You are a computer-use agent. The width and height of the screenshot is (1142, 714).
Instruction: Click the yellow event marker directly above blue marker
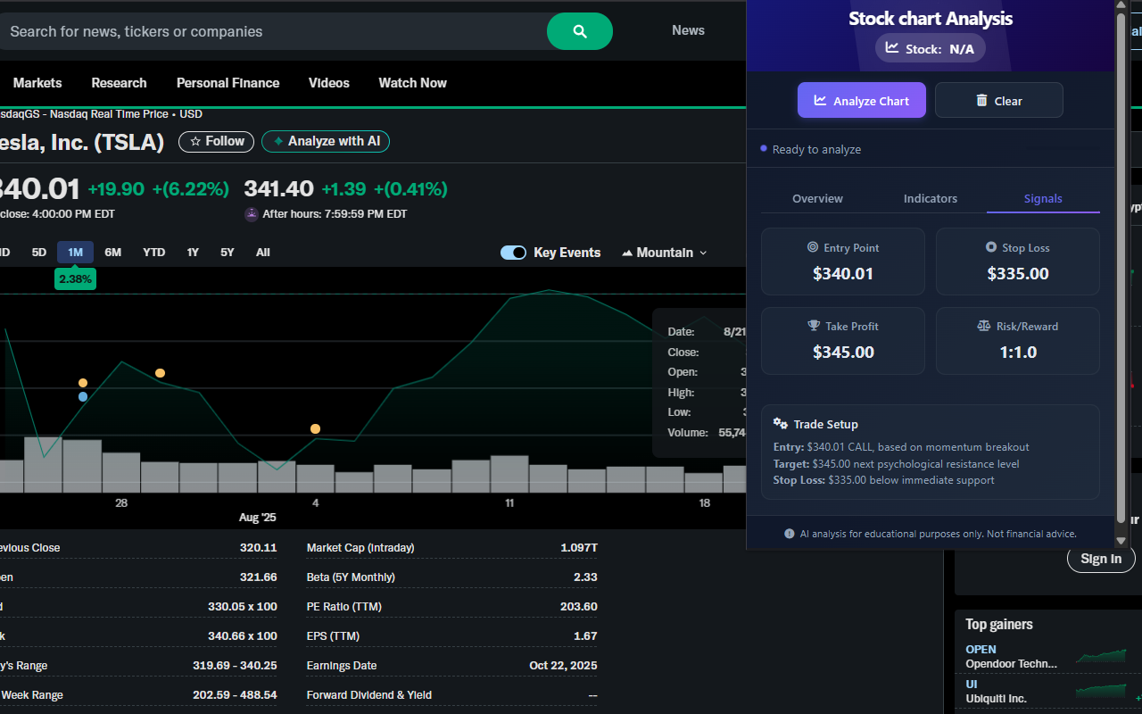tap(83, 383)
